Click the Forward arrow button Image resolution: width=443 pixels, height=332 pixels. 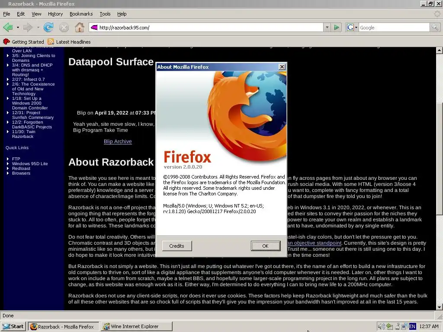pos(28,27)
